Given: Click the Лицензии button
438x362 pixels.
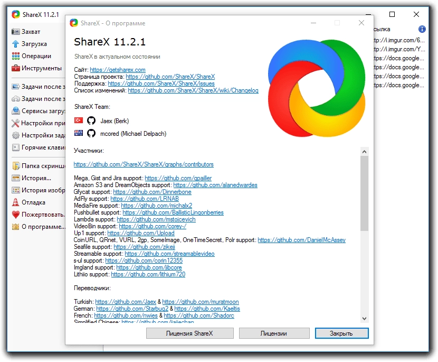Looking at the screenshot, I should 274,333.
